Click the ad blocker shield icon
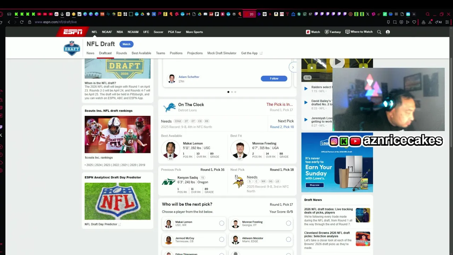The height and width of the screenshot is (255, 453). (x=401, y=22)
